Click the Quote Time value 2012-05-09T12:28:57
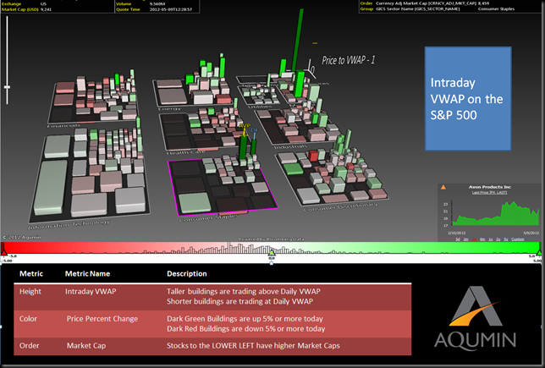 (171, 9)
